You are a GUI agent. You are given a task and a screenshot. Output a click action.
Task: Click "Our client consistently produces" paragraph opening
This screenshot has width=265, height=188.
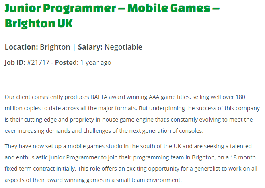point(46,97)
